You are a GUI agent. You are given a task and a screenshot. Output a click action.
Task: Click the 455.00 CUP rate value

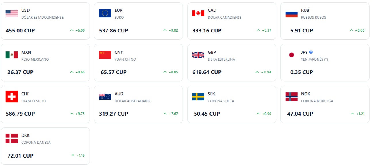click(20, 30)
